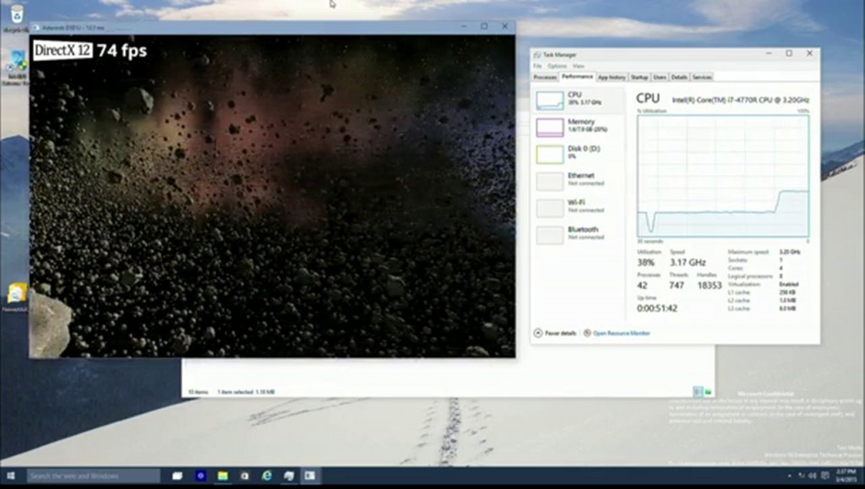
Task: Open the Recycle Bin desktop icon
Action: tap(16, 15)
